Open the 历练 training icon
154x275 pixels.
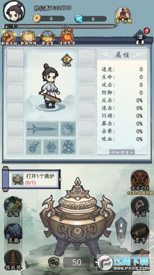[13, 207]
